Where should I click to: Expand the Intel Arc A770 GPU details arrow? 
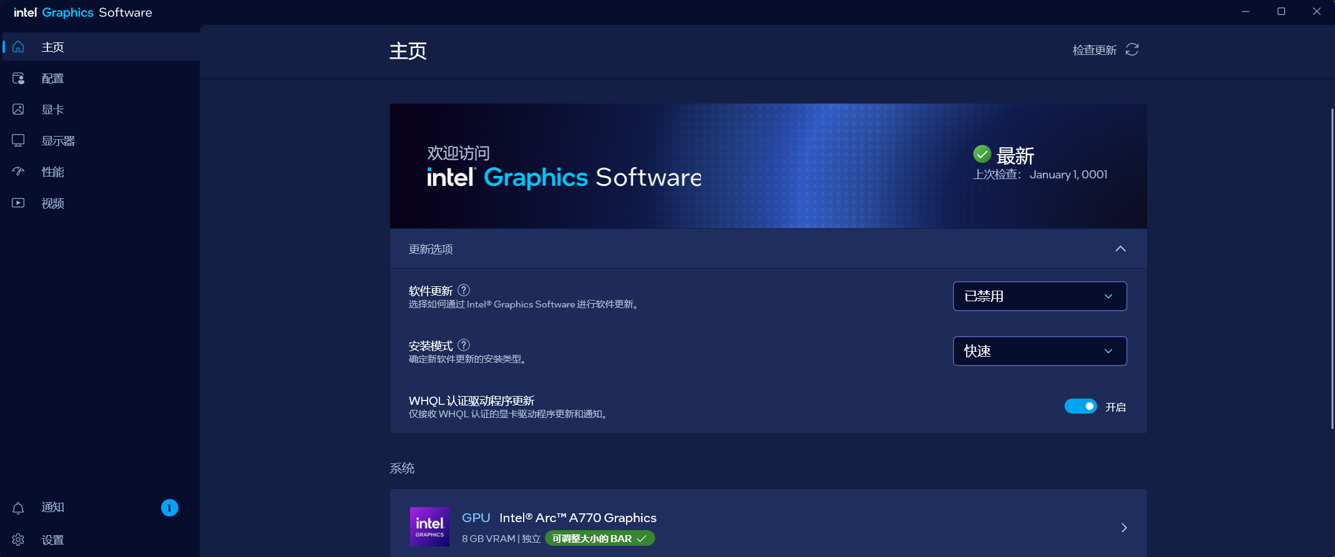[1123, 528]
